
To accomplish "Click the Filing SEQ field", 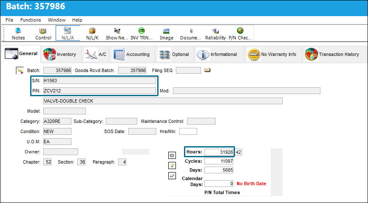I will (x=188, y=70).
